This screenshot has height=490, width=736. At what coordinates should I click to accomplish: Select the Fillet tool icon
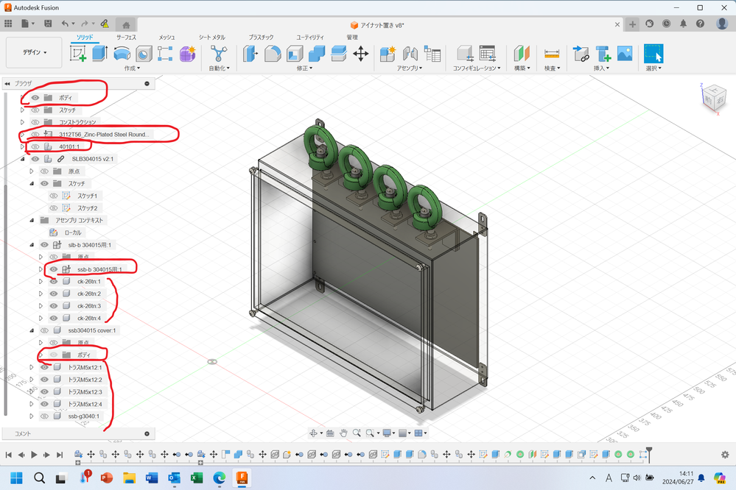(x=273, y=54)
